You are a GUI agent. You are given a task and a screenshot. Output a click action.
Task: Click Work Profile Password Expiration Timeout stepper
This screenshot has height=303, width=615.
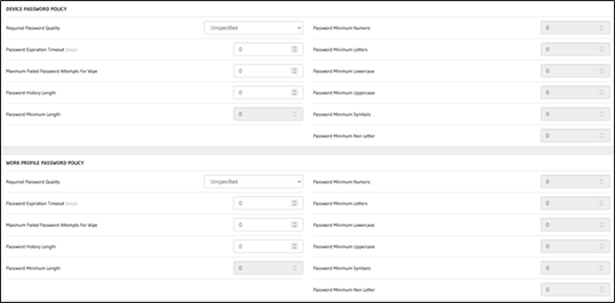(294, 203)
